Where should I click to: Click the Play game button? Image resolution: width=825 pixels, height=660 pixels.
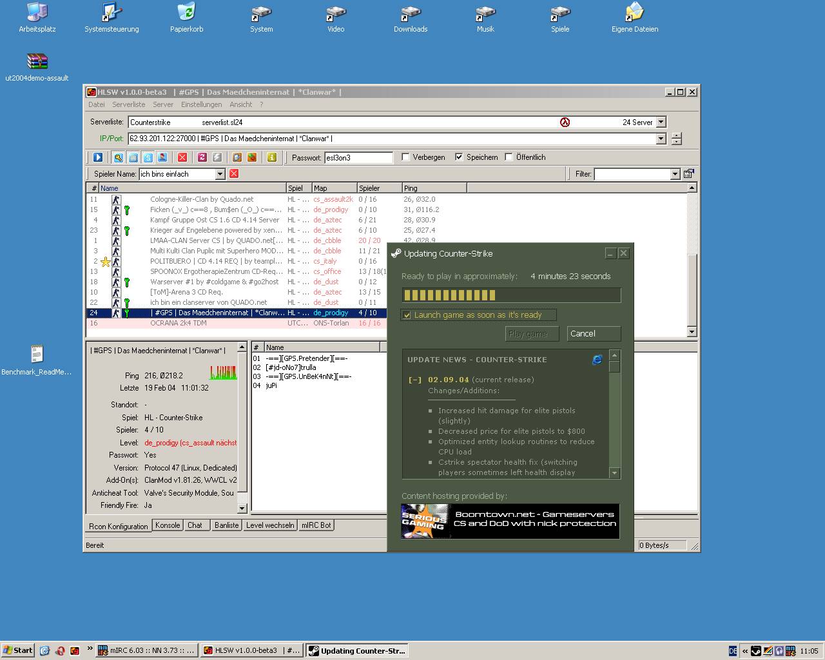coord(532,333)
